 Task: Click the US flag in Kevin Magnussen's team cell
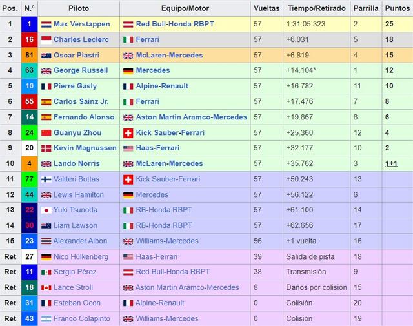tap(128, 148)
